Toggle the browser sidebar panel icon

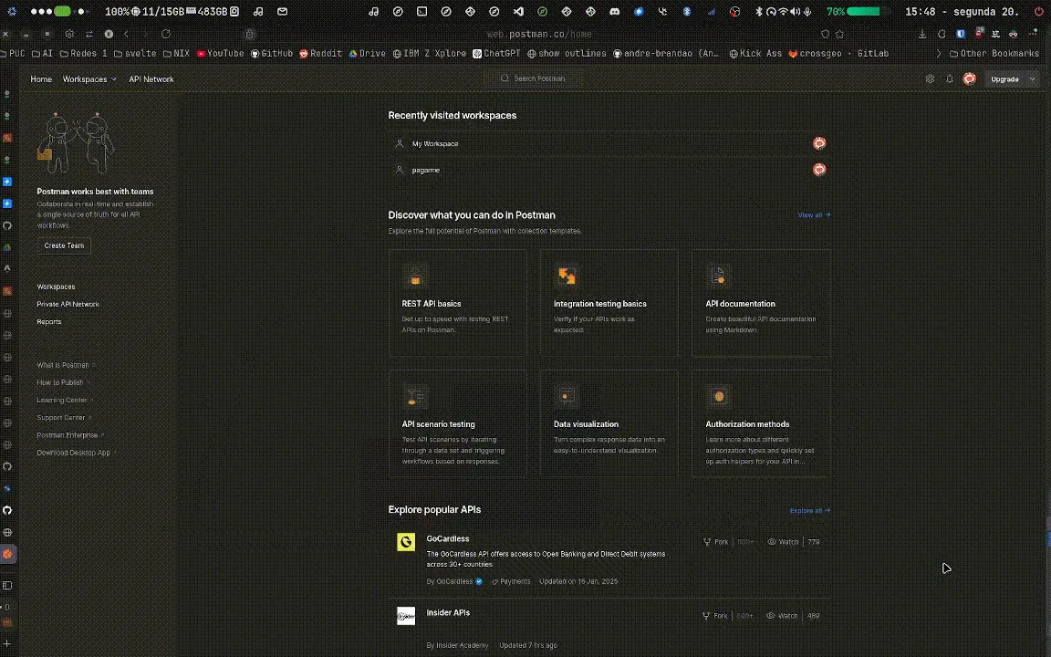click(7, 585)
